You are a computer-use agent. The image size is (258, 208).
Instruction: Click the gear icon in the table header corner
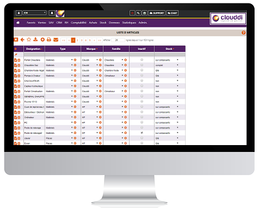15,49
